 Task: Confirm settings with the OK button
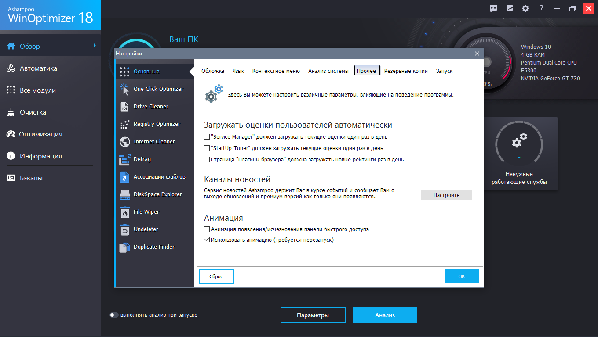click(x=461, y=276)
